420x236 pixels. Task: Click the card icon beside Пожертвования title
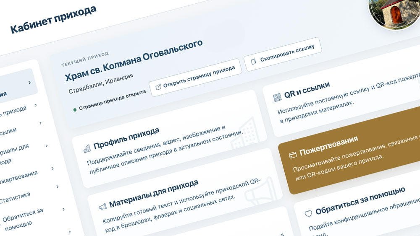(293, 155)
